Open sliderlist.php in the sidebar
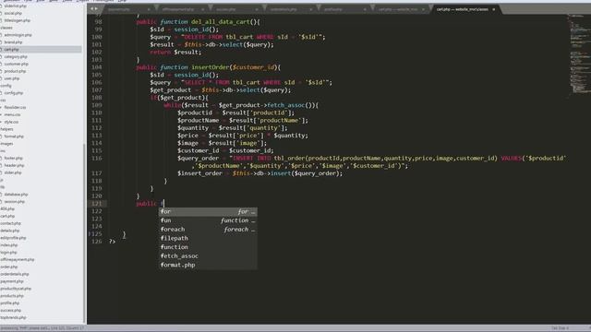 pos(16,6)
